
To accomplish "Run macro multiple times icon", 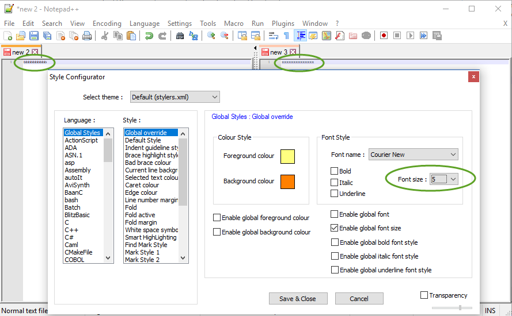I will click(423, 36).
